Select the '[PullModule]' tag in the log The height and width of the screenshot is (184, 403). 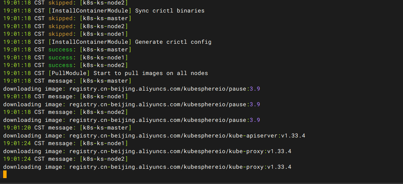click(69, 73)
